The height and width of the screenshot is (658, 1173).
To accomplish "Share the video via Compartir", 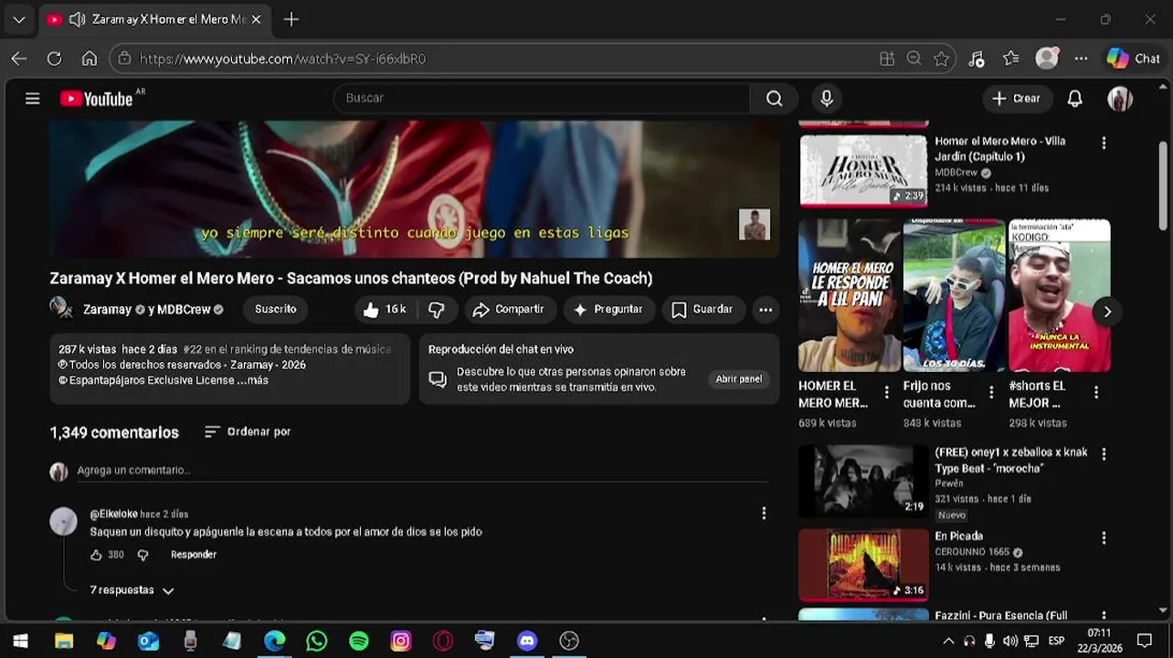I will pos(509,310).
